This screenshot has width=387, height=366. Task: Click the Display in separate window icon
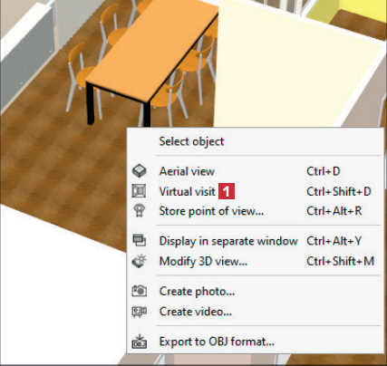point(140,241)
